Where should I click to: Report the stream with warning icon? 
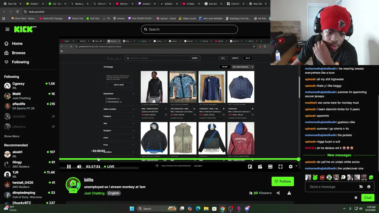289,193
